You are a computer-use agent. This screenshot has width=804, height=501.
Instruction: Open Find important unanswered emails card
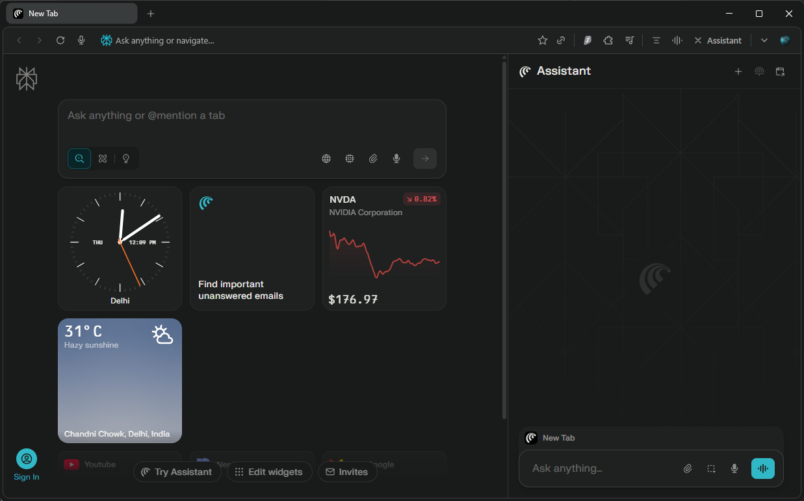pyautogui.click(x=252, y=248)
